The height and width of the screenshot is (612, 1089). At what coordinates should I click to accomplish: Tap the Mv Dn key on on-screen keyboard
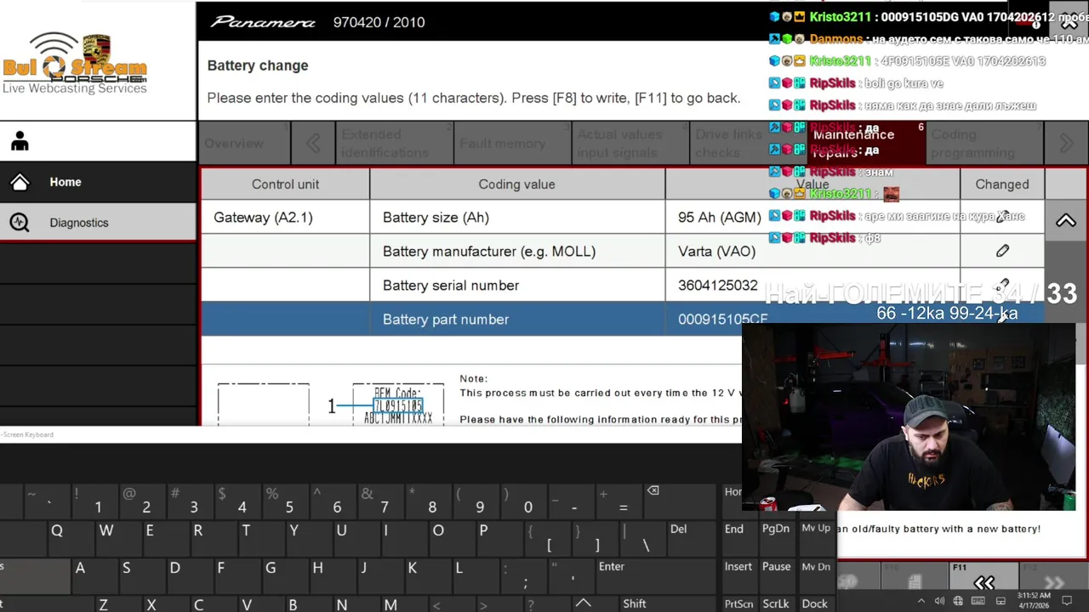coord(816,575)
